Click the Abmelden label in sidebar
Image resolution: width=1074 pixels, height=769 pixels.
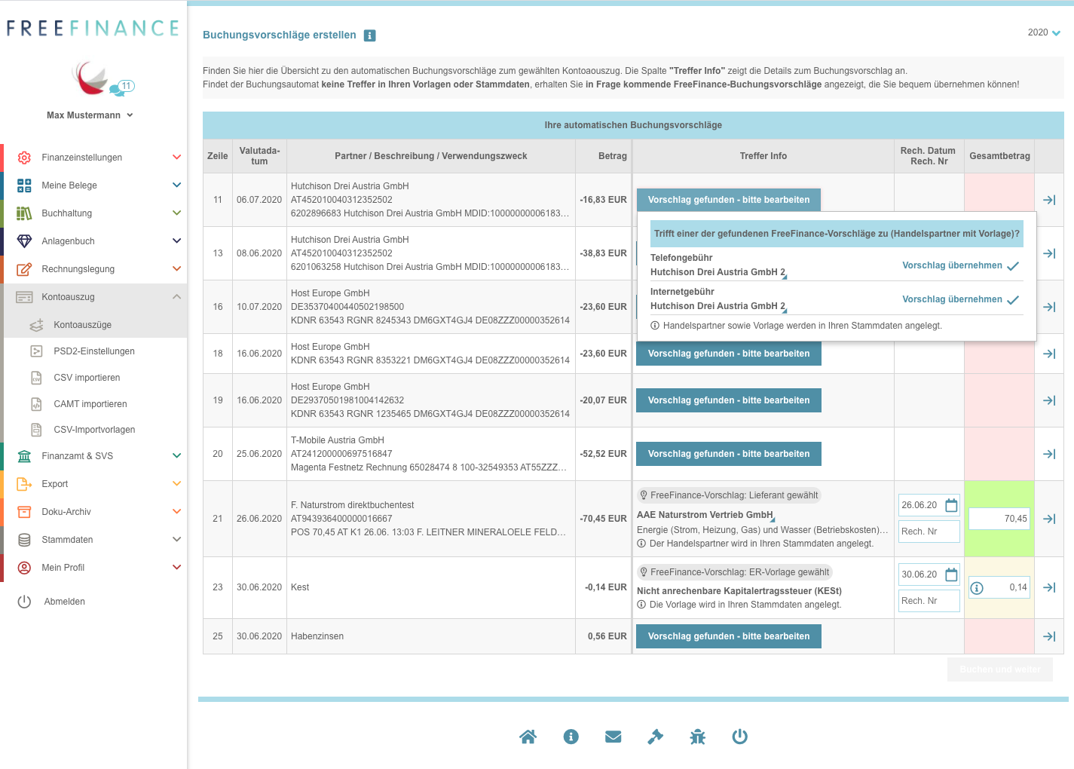click(65, 602)
